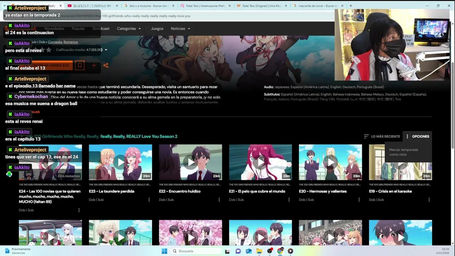Screen dimensions: 455x256
Task: Open the media player taskbar icon
Action: coord(290,251)
